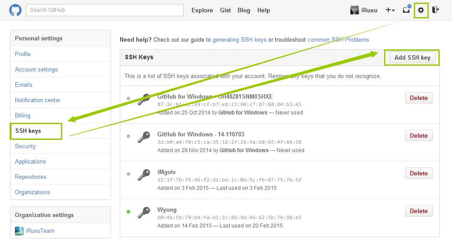
Task: Click "Added on 28 Nov 2014" text
Action: coord(185,150)
